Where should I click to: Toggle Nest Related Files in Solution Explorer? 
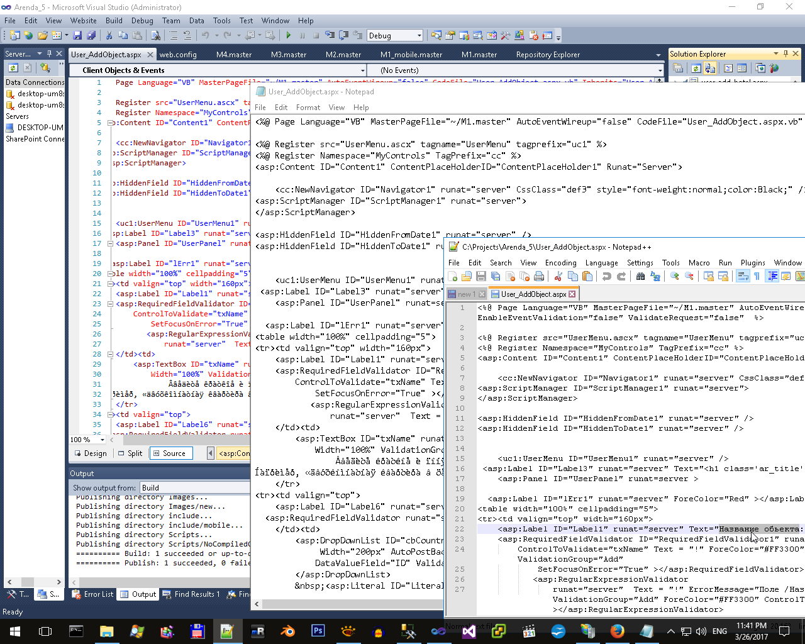click(x=710, y=68)
